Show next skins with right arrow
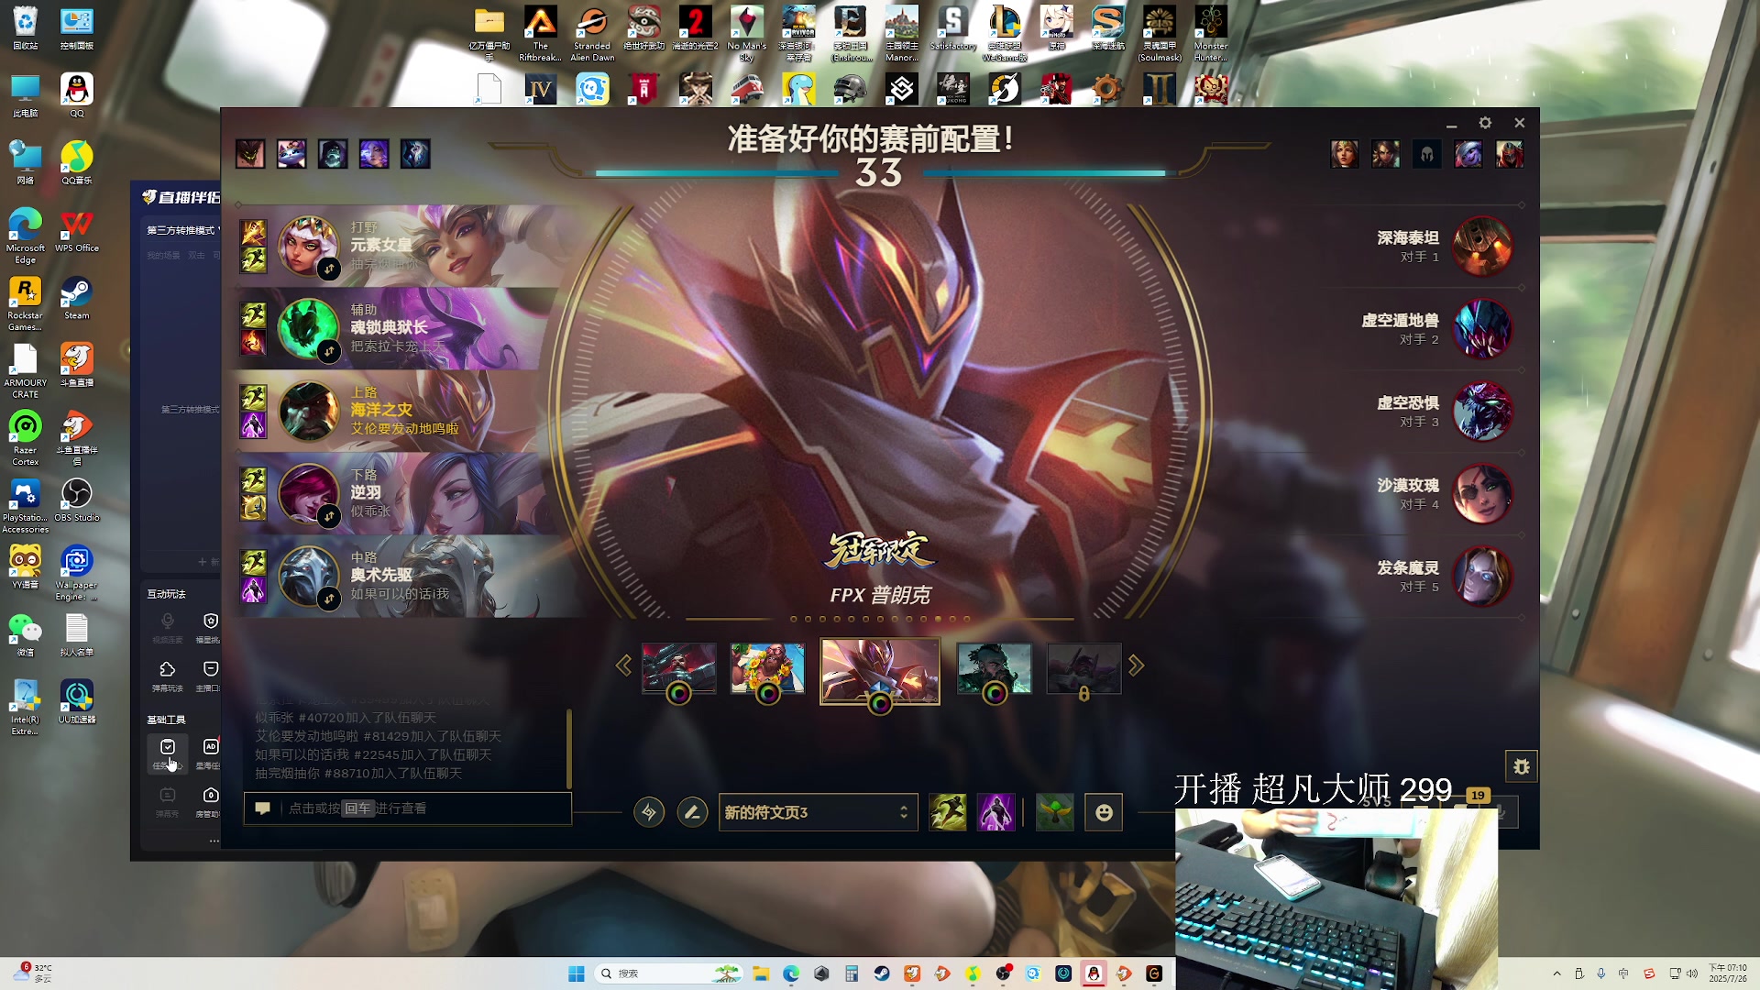Screen dimensions: 1760x990 point(1137,665)
